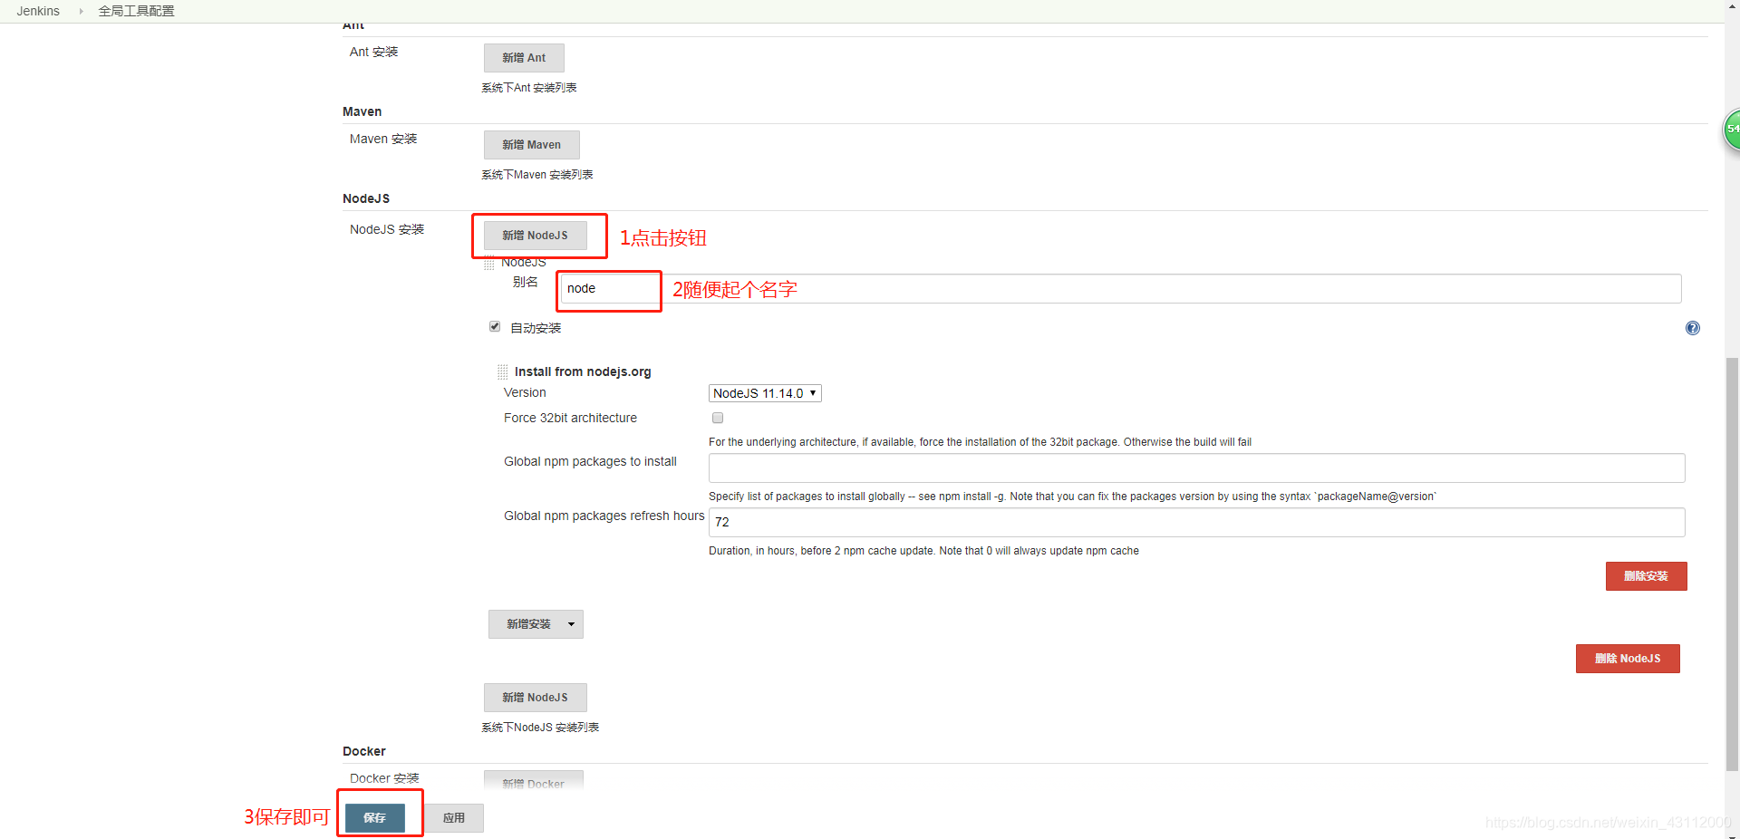The width and height of the screenshot is (1740, 839).
Task: Click the Global npm packages to install label
Action: 590,461
